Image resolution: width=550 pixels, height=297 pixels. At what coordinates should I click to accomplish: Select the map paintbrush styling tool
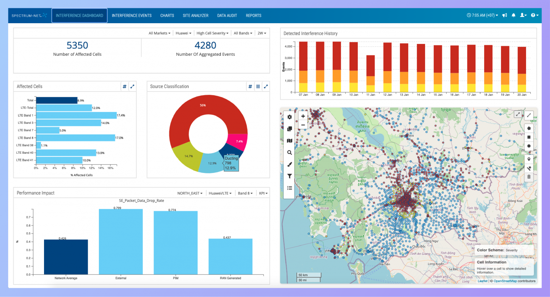(289, 164)
